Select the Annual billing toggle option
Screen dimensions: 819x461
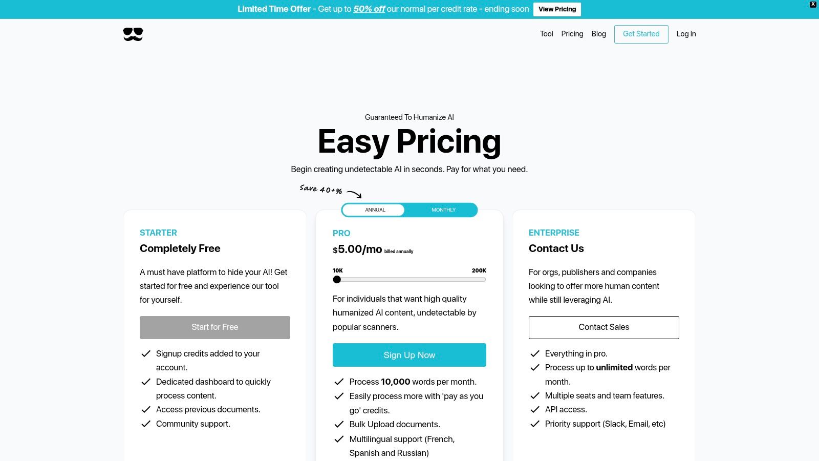[375, 210]
